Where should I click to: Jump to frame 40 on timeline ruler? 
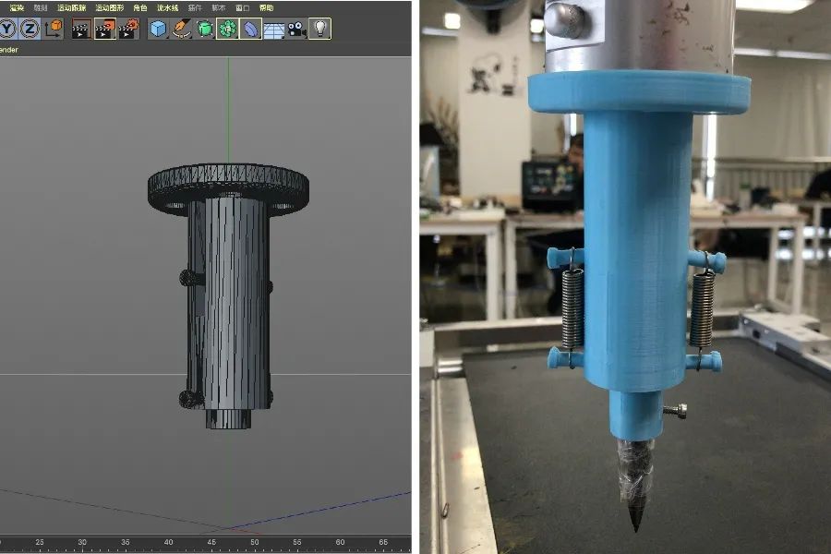click(x=169, y=542)
